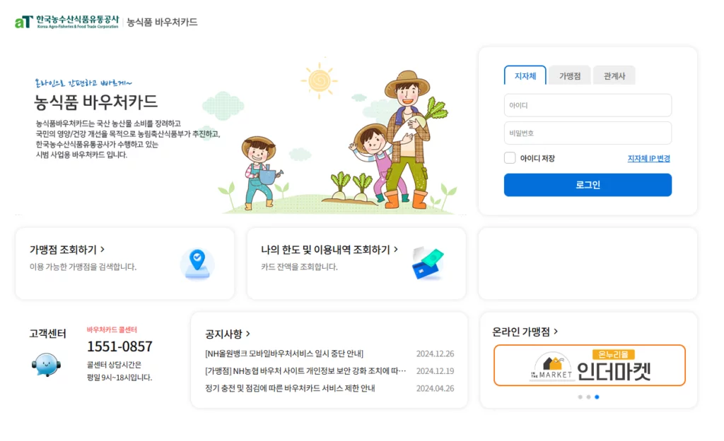
Task: Focus the 아이디 input field
Action: point(588,106)
